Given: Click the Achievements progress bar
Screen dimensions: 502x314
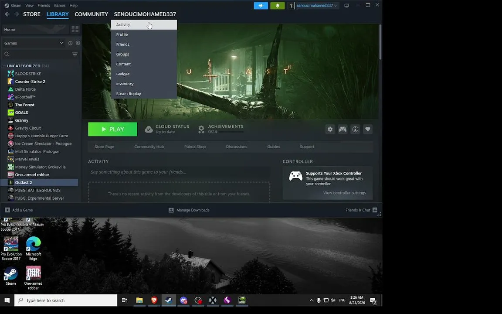Looking at the screenshot, I should tap(230, 132).
